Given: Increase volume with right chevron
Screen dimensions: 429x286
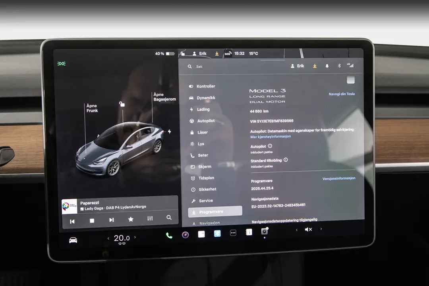Looking at the screenshot, I should (x=321, y=229).
